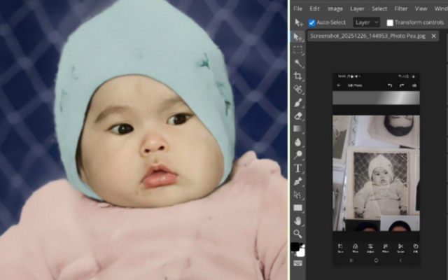This screenshot has width=448, height=280.
Task: Pick the Magic Wand tool
Action: click(x=298, y=63)
